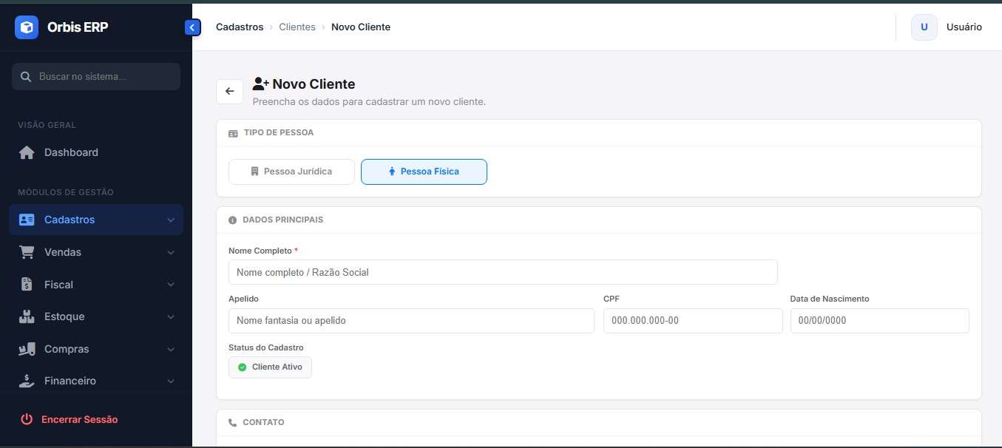
Task: Click the Fiscal invoice icon
Action: [x=27, y=285]
